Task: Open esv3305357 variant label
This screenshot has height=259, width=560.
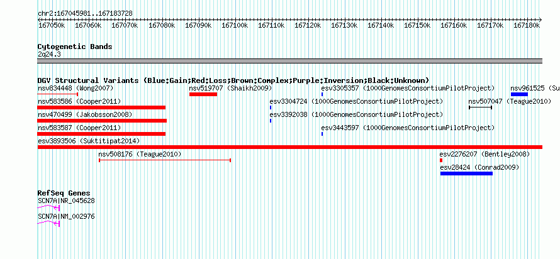Action: click(408, 88)
